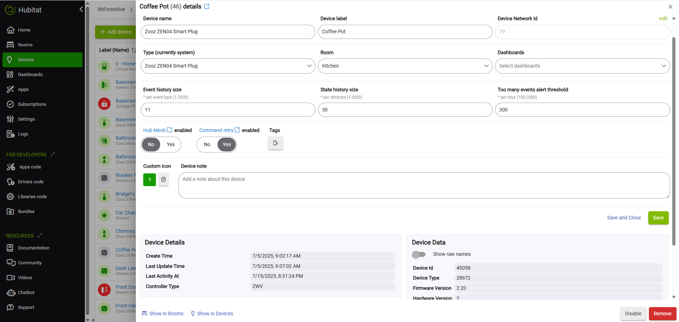Image resolution: width=679 pixels, height=322 pixels.
Task: Edit the Device name field
Action: (228, 32)
